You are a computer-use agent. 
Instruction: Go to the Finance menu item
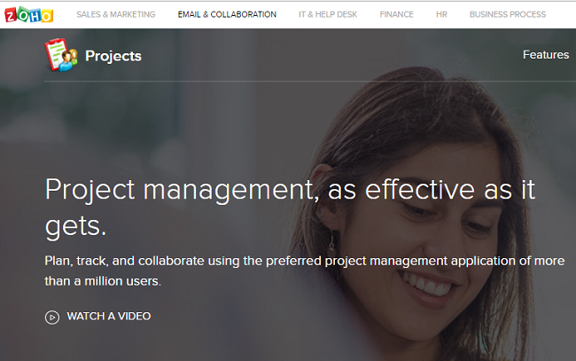click(x=396, y=14)
